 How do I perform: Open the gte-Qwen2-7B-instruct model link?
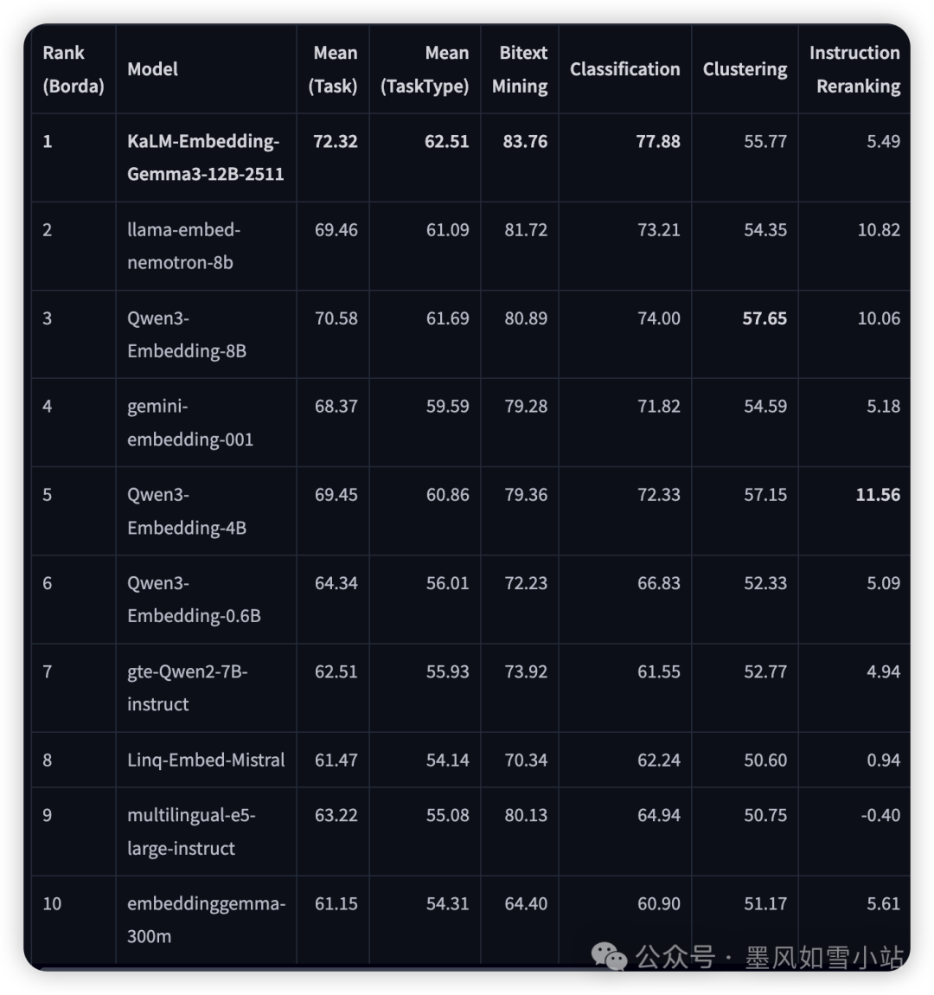187,687
